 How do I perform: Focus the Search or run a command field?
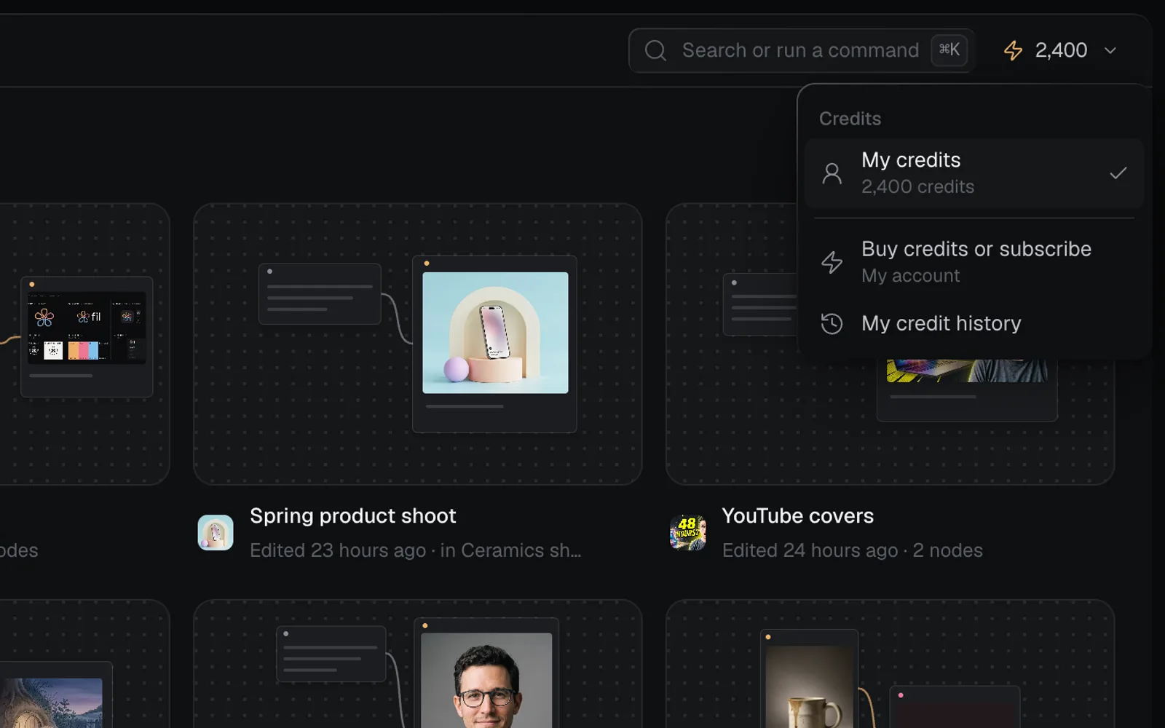point(801,50)
